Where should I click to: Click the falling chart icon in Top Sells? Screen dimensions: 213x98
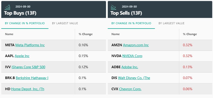113,7
